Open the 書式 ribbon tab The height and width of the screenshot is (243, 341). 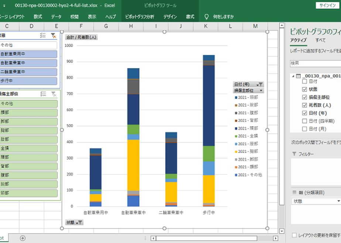click(190, 17)
